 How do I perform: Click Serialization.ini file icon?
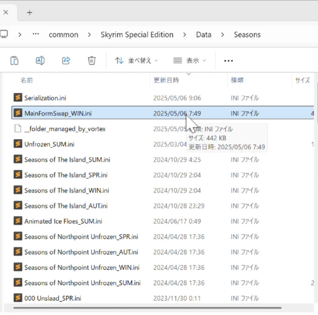tap(18, 98)
